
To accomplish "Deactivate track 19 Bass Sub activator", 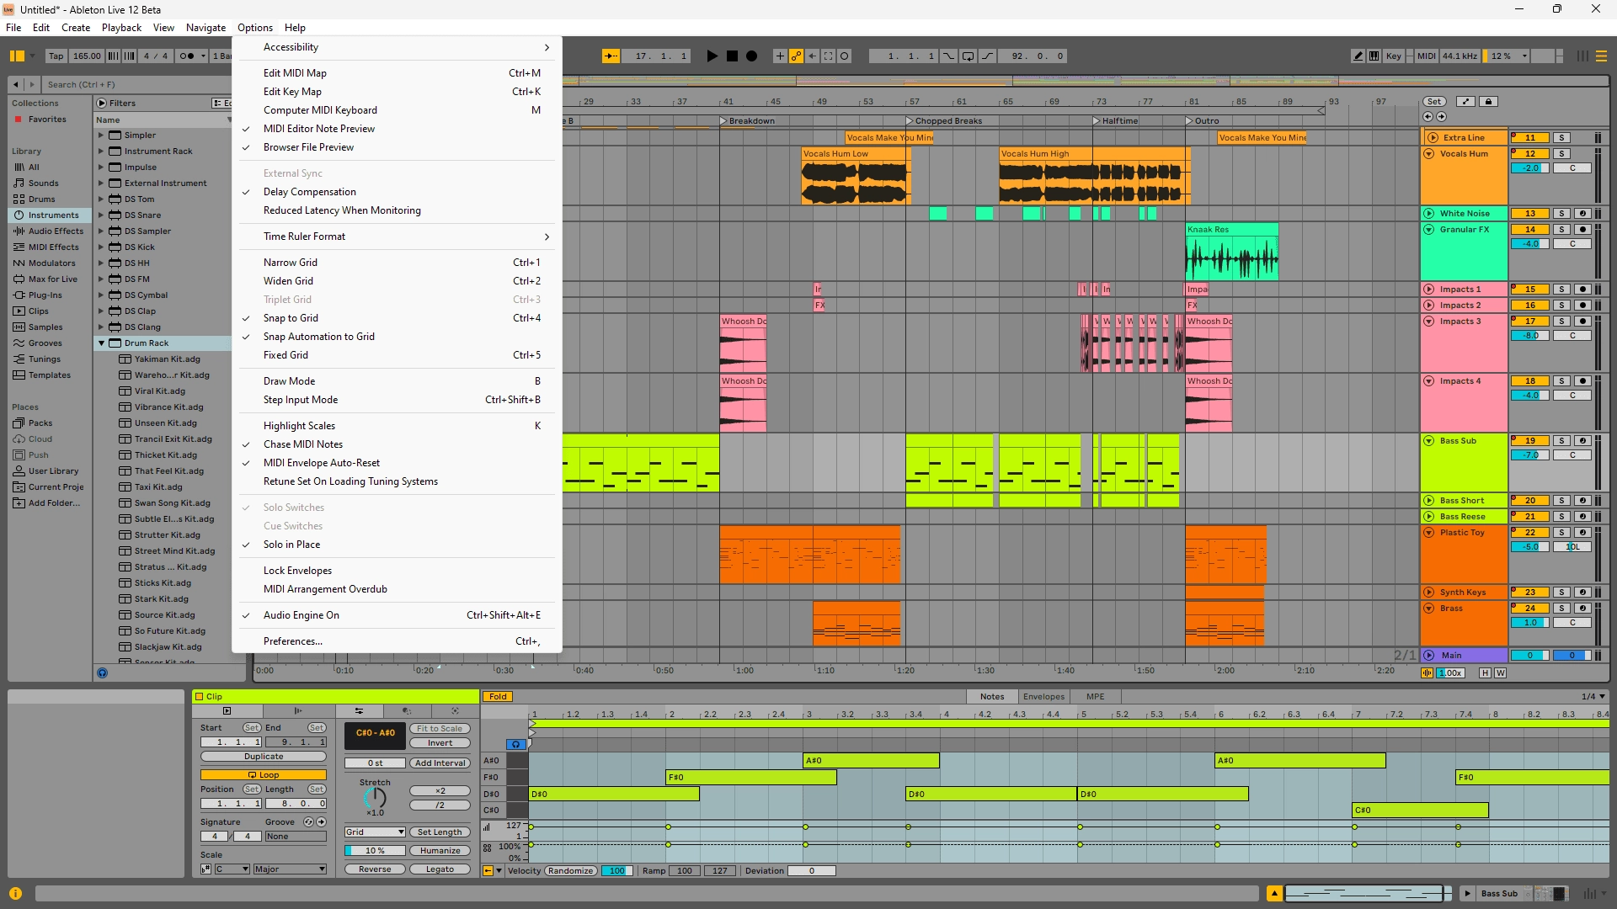I will tap(1530, 441).
